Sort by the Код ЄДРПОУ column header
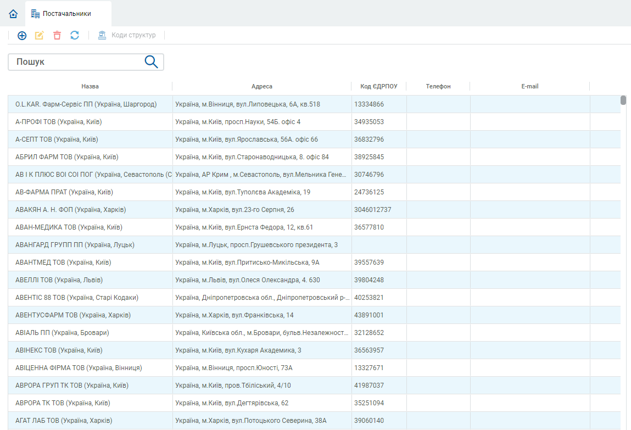The height and width of the screenshot is (430, 631). point(379,86)
